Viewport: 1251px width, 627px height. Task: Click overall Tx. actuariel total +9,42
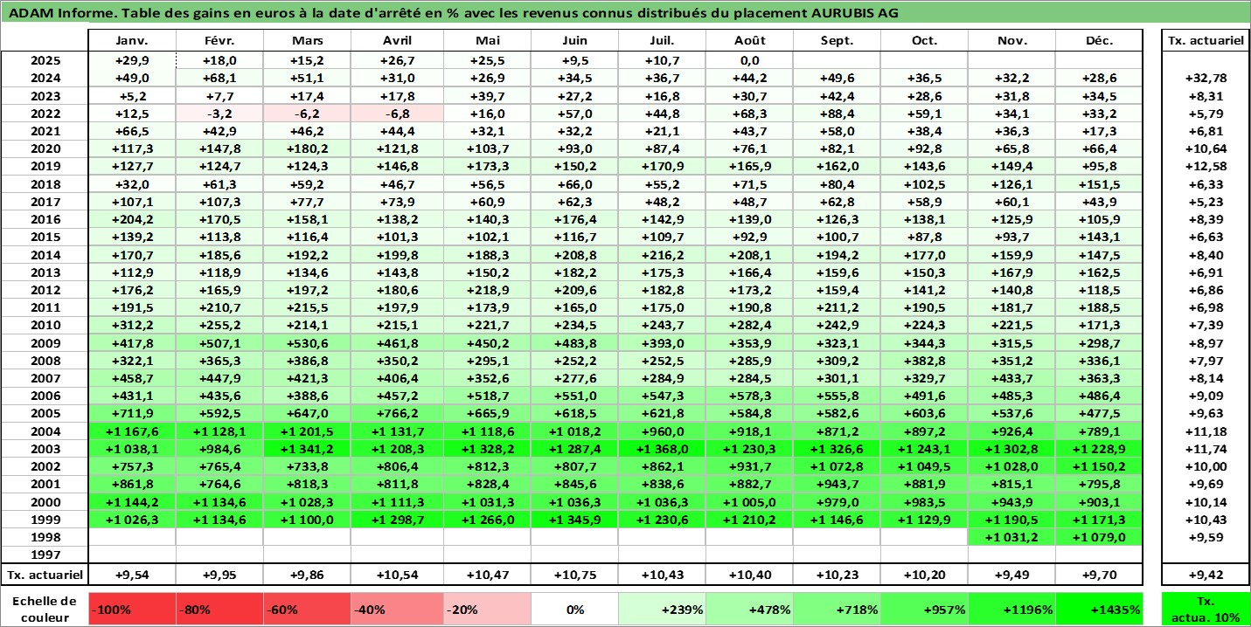(1205, 575)
